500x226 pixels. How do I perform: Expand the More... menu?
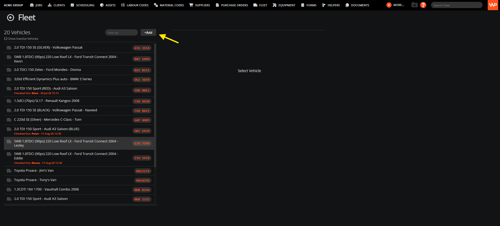point(399,5)
